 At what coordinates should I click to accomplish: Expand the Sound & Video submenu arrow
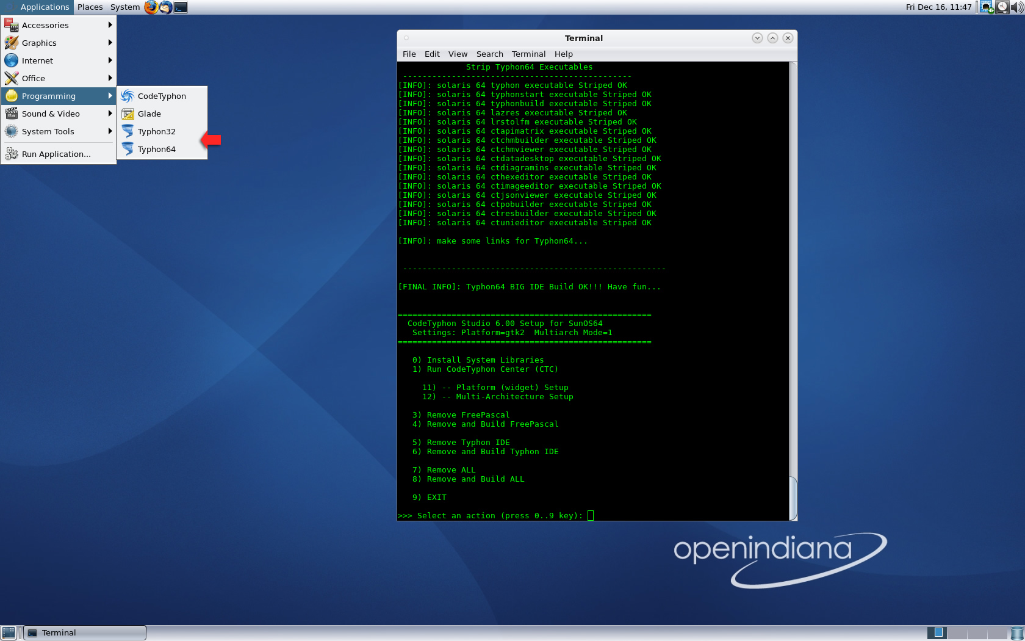click(110, 114)
